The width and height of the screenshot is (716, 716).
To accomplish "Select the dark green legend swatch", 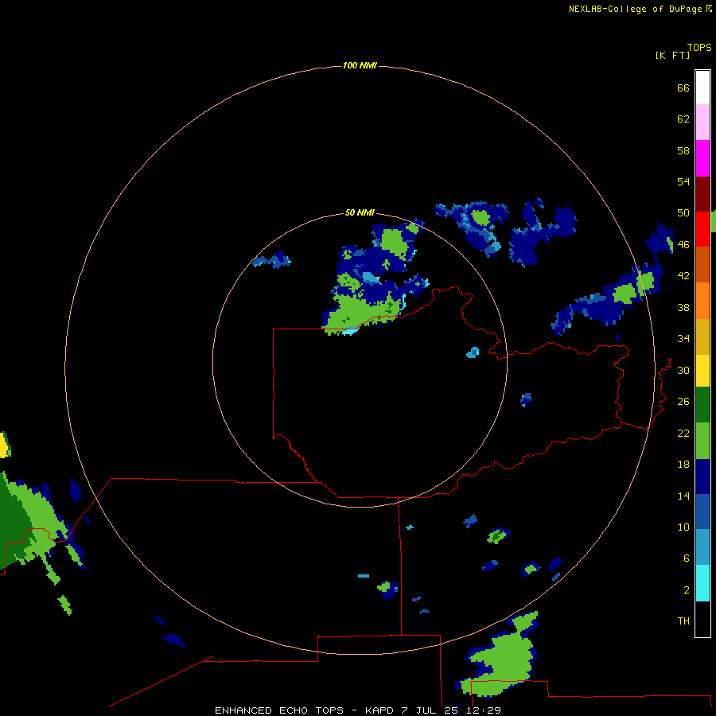I will point(702,405).
